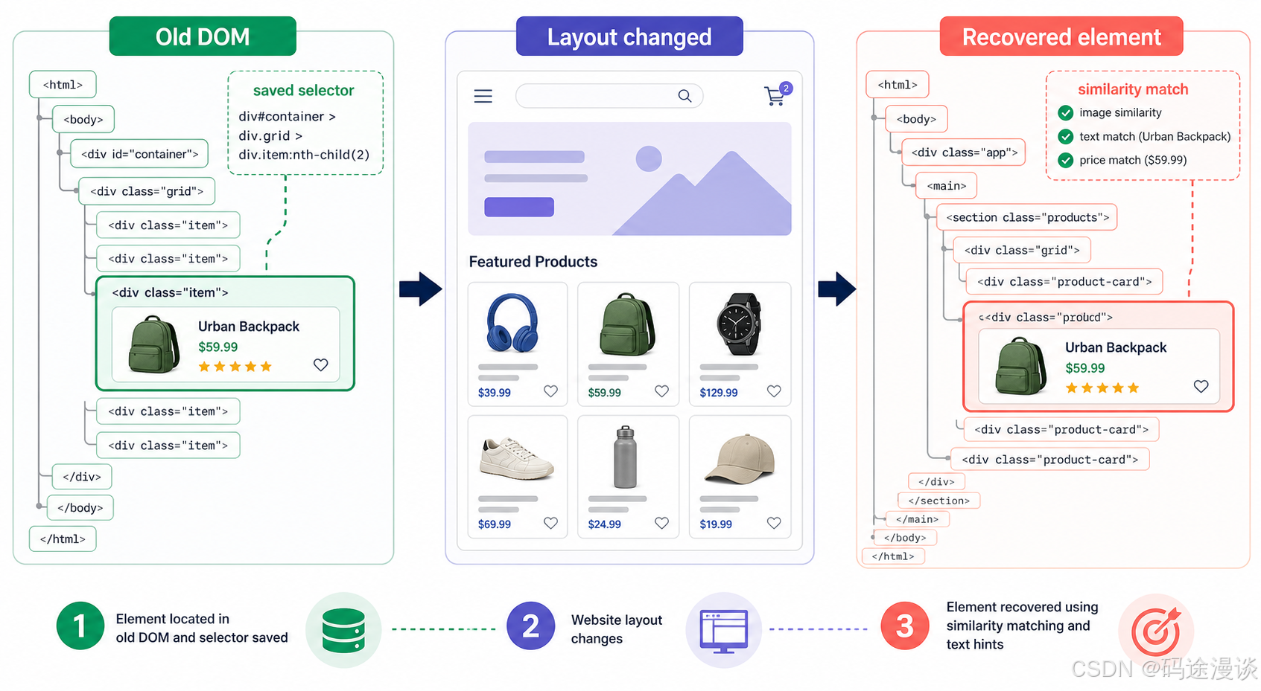Select the <div id="container"> node
The width and height of the screenshot is (1261, 691).
pos(139,154)
